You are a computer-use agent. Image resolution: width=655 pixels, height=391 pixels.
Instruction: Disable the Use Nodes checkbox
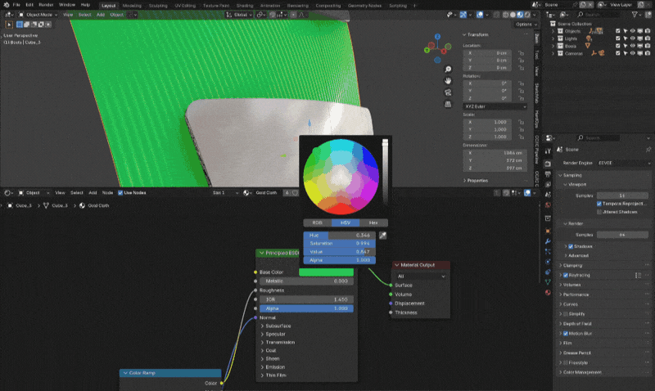tap(120, 193)
